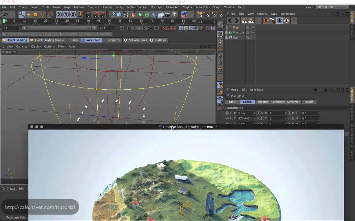Click the timeline frame 45 marker

coord(99,21)
